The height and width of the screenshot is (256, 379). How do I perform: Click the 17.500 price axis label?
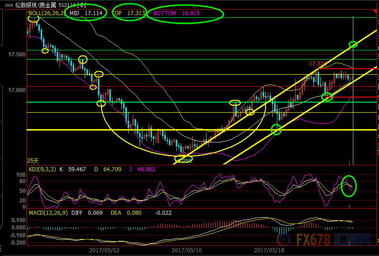[x=16, y=54]
